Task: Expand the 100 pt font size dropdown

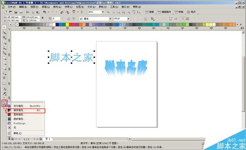Action: (x=128, y=18)
